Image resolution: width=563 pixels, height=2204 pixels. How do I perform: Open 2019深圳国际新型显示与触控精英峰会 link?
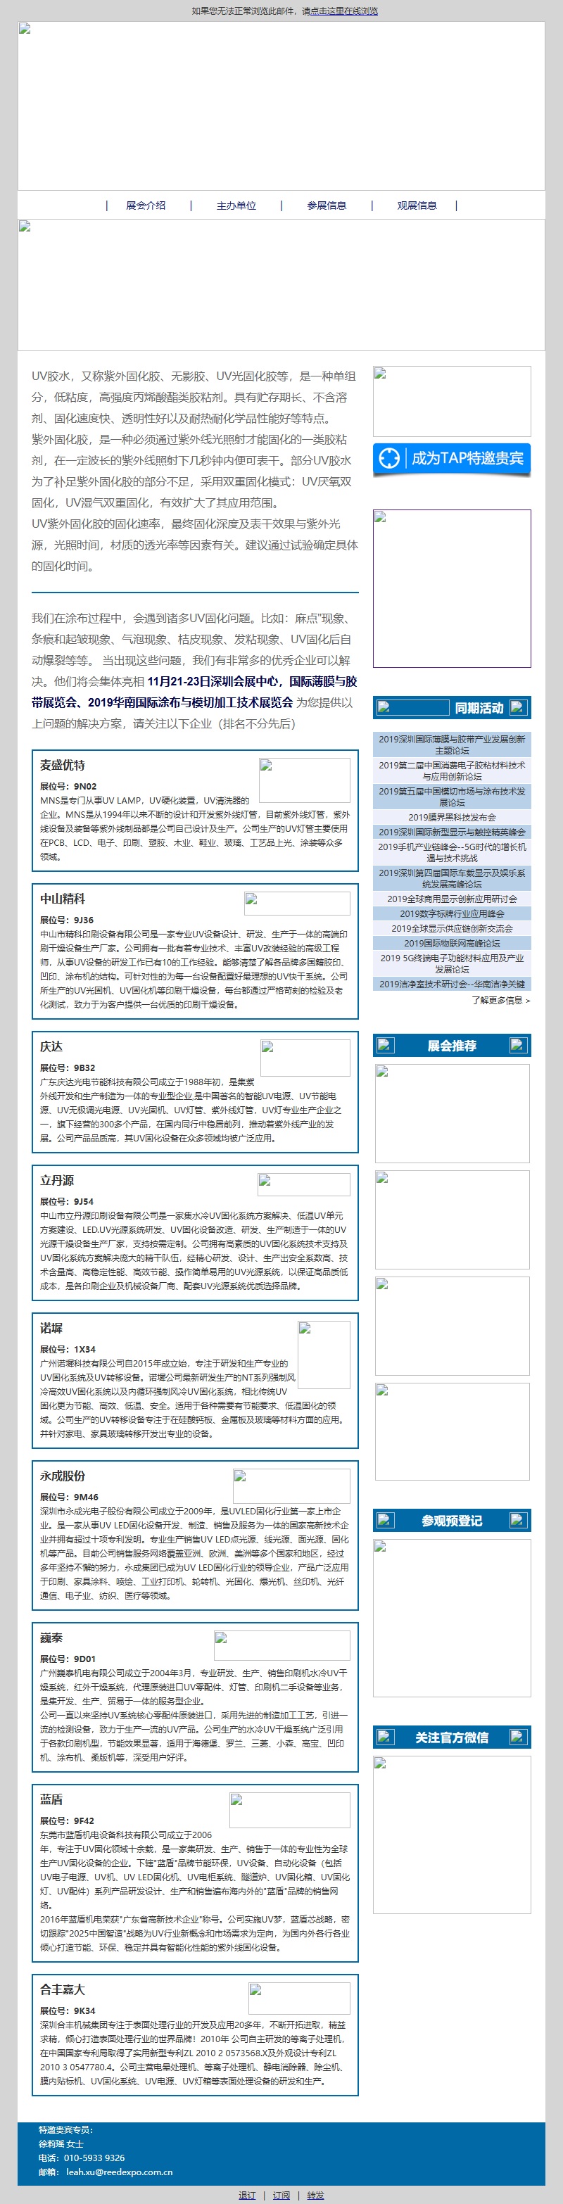click(x=452, y=832)
